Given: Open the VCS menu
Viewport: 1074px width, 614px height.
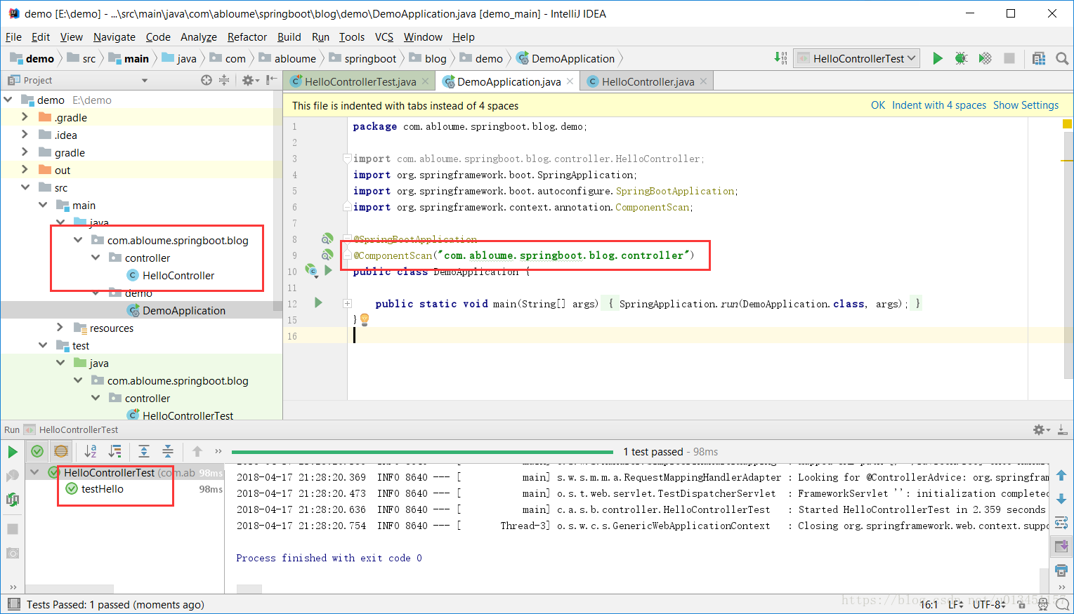Looking at the screenshot, I should point(384,36).
